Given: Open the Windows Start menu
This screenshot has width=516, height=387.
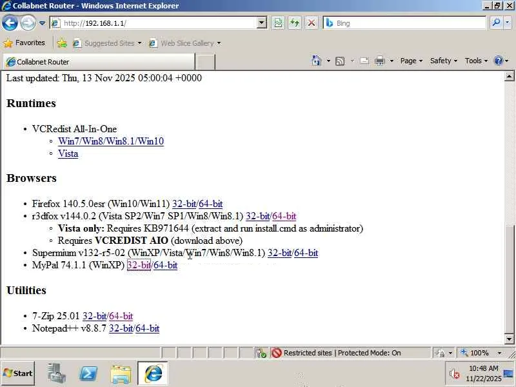Looking at the screenshot, I should (18, 373).
